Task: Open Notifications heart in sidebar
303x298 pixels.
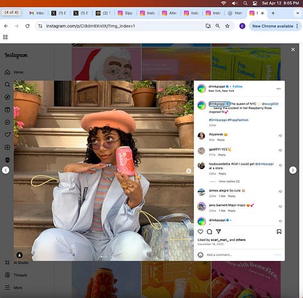Action: point(7,135)
